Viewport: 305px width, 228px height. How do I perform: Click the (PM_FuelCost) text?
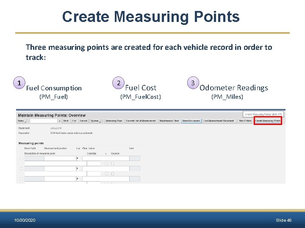(x=141, y=97)
